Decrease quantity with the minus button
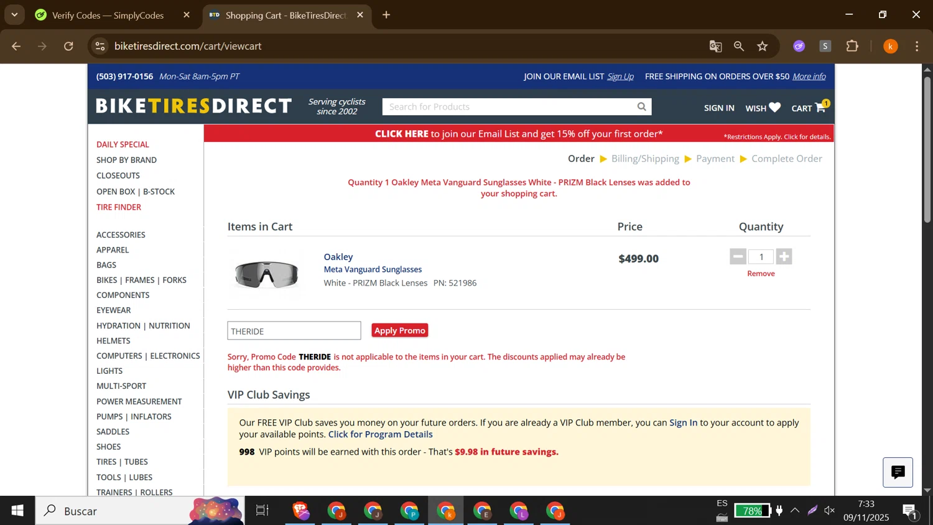Screen dimensions: 933x525 coord(738,256)
